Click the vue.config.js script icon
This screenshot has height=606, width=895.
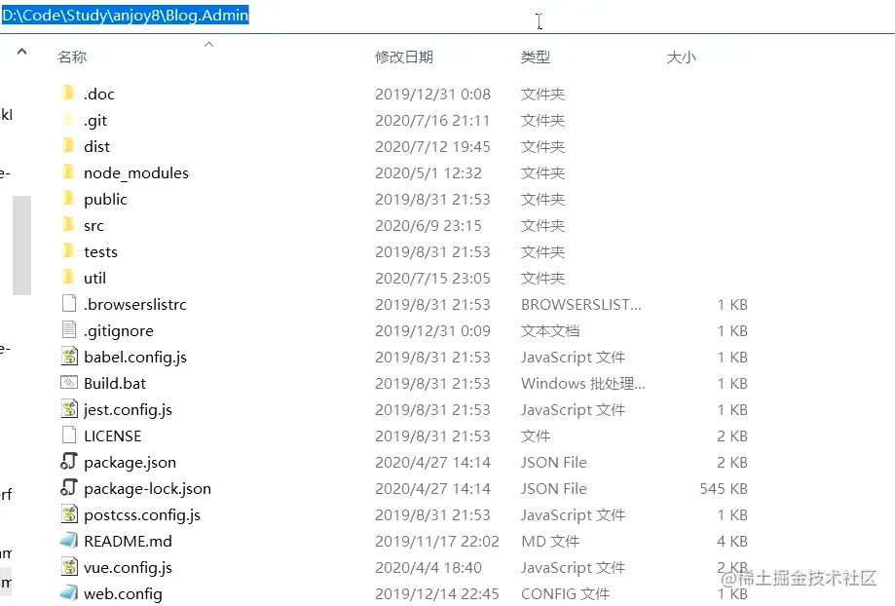(x=69, y=566)
